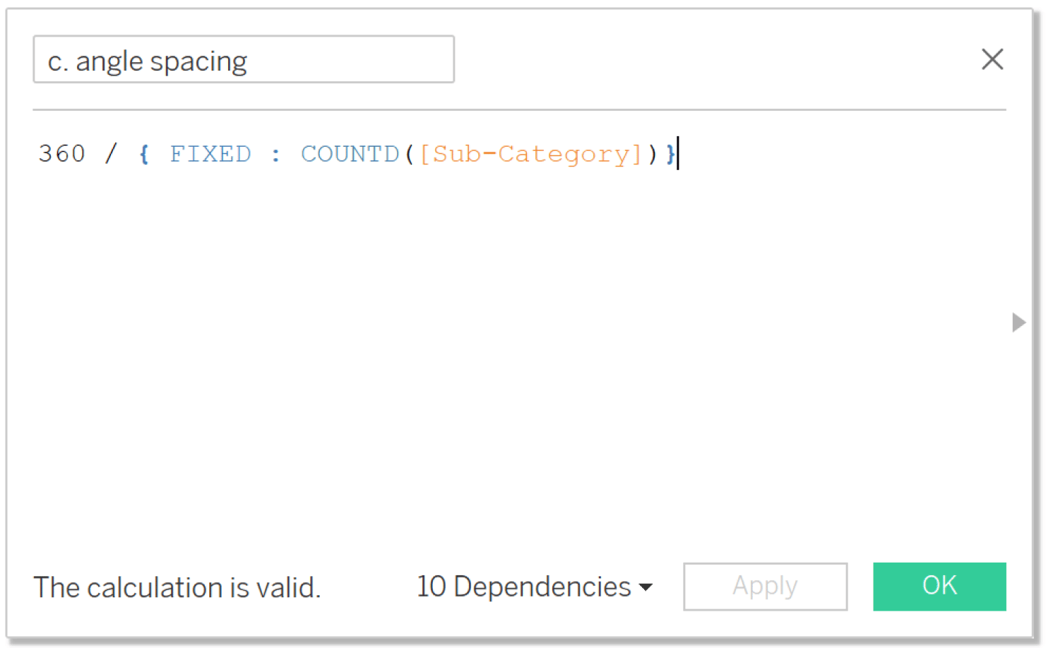
Task: Close the calculation editor with the X
Action: (992, 59)
